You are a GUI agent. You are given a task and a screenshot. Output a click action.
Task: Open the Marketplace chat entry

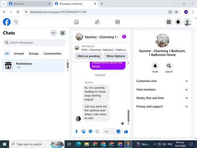[x=33, y=66]
